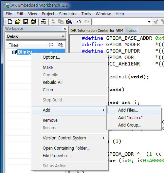The width and height of the screenshot is (164, 173).
Task: Click the Open file folder icon
Action: 18,22
